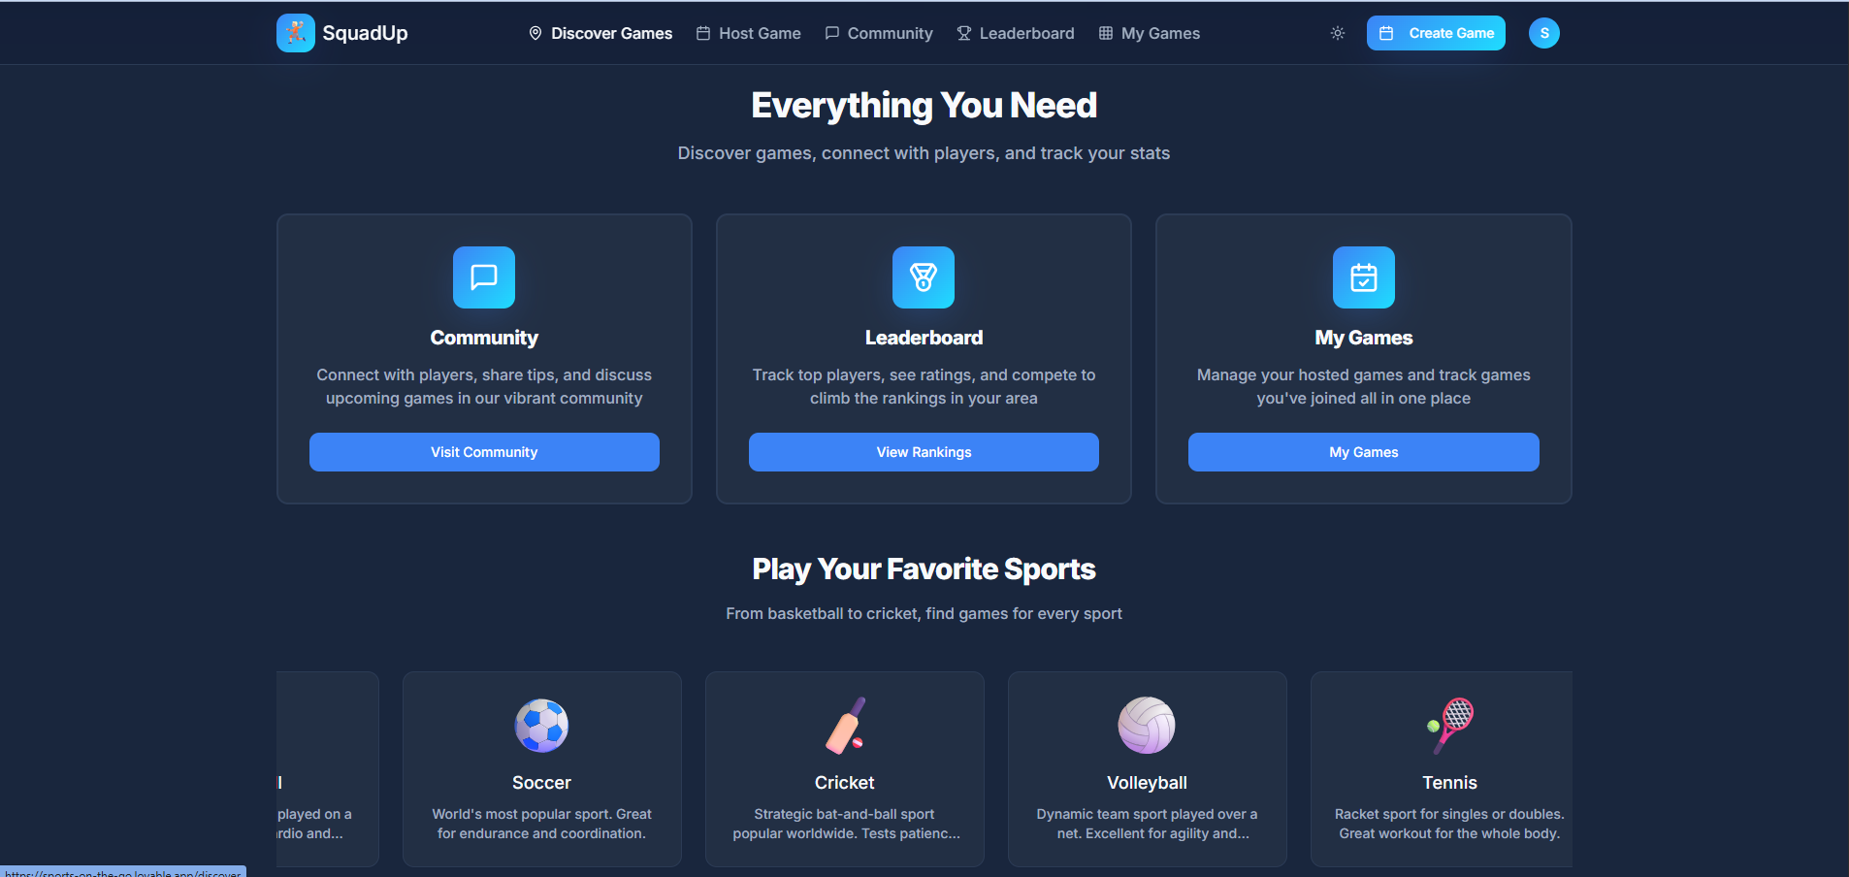Select the Cricket bat icon
Viewport: 1849px width, 877px height.
(845, 726)
